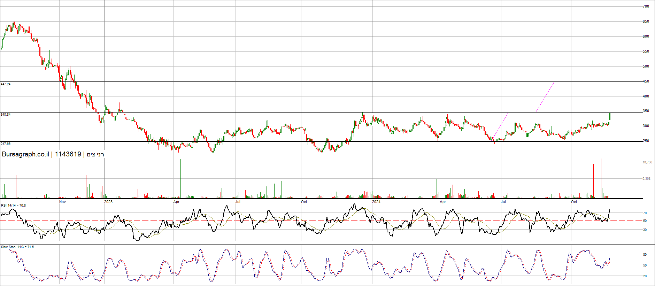Click the 5,368 volume axis label
Viewport: 655px width, 286px height.
pyautogui.click(x=646, y=179)
